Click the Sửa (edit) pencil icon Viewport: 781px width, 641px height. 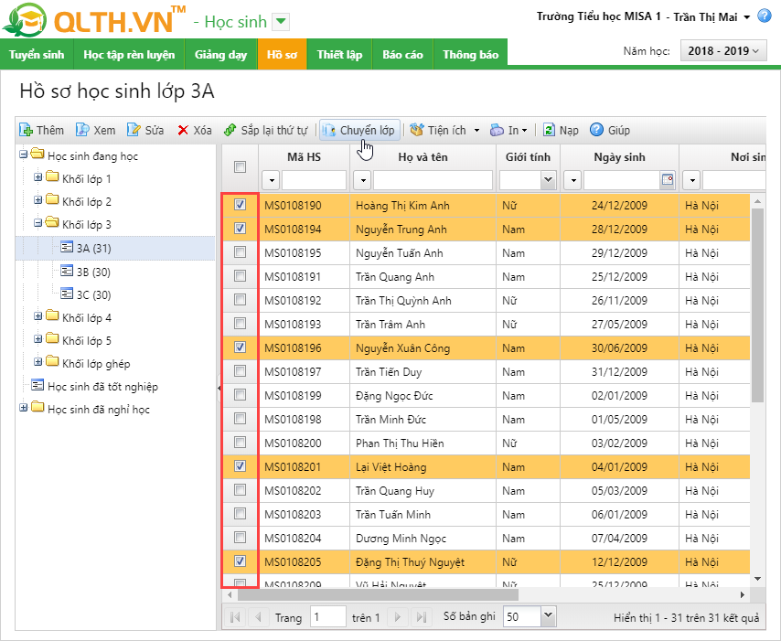pyautogui.click(x=134, y=130)
